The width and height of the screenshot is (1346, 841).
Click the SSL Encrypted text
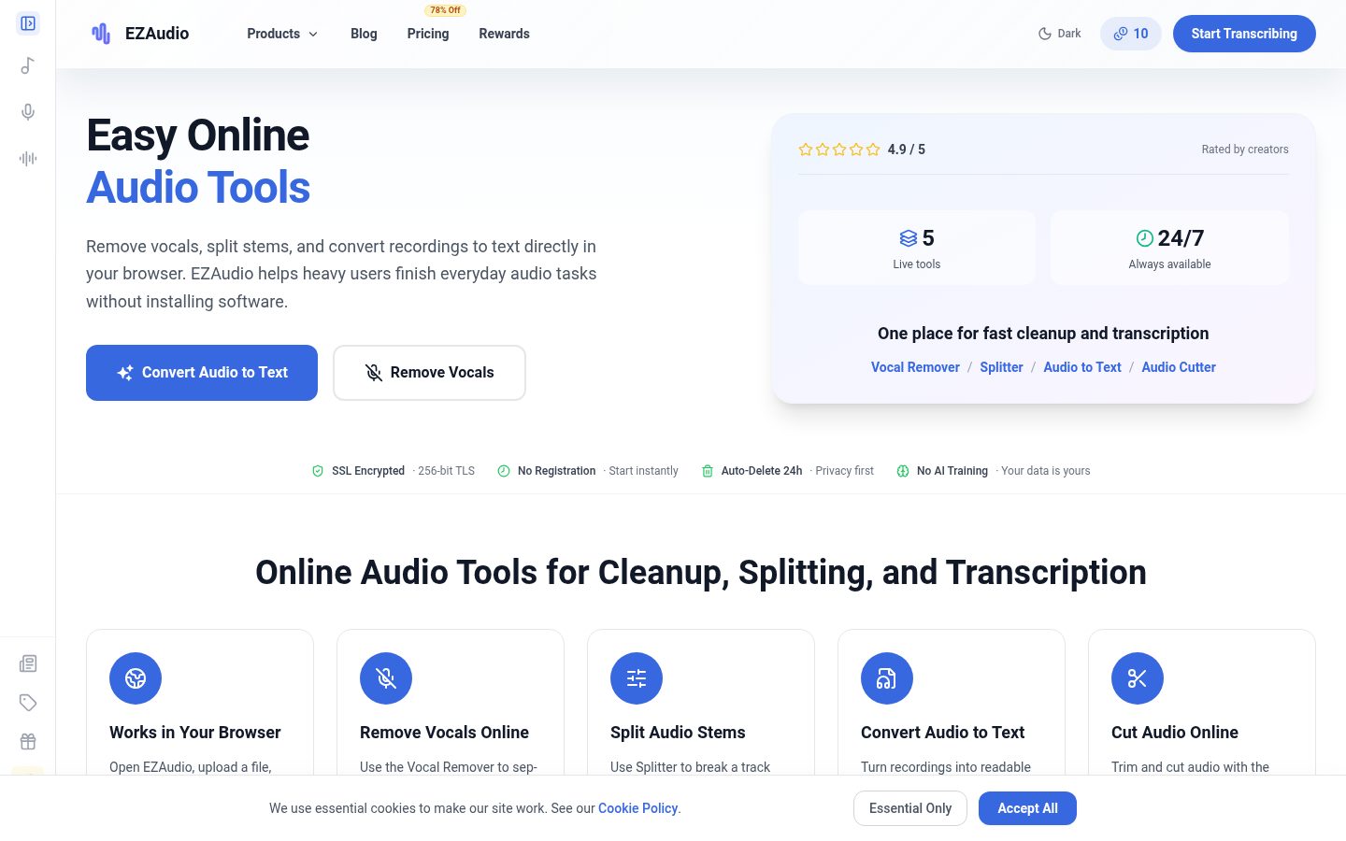368,471
